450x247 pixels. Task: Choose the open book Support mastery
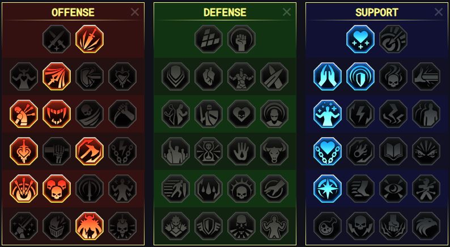pos(393,151)
